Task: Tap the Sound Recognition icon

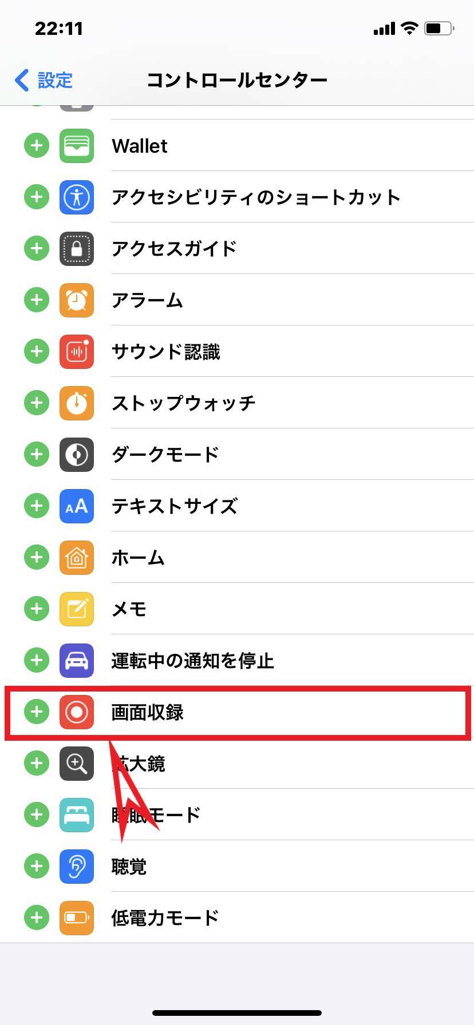Action: (77, 352)
